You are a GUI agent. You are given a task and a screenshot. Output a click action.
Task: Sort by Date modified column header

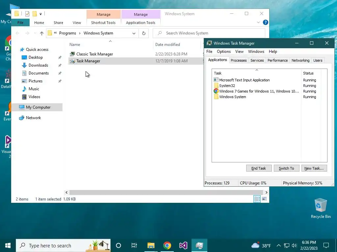(177, 45)
